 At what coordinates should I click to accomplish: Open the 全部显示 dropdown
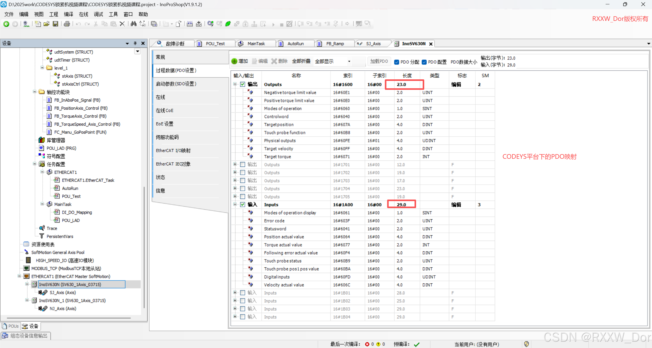[x=349, y=61]
